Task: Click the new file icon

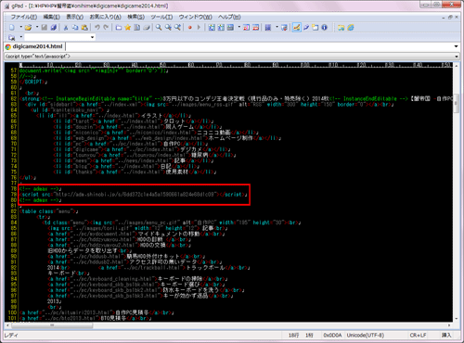Action: (x=12, y=28)
